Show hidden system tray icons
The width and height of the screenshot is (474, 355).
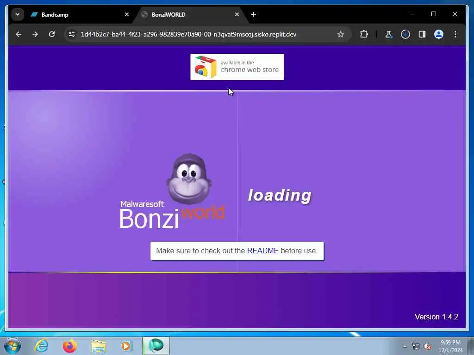coord(405,347)
